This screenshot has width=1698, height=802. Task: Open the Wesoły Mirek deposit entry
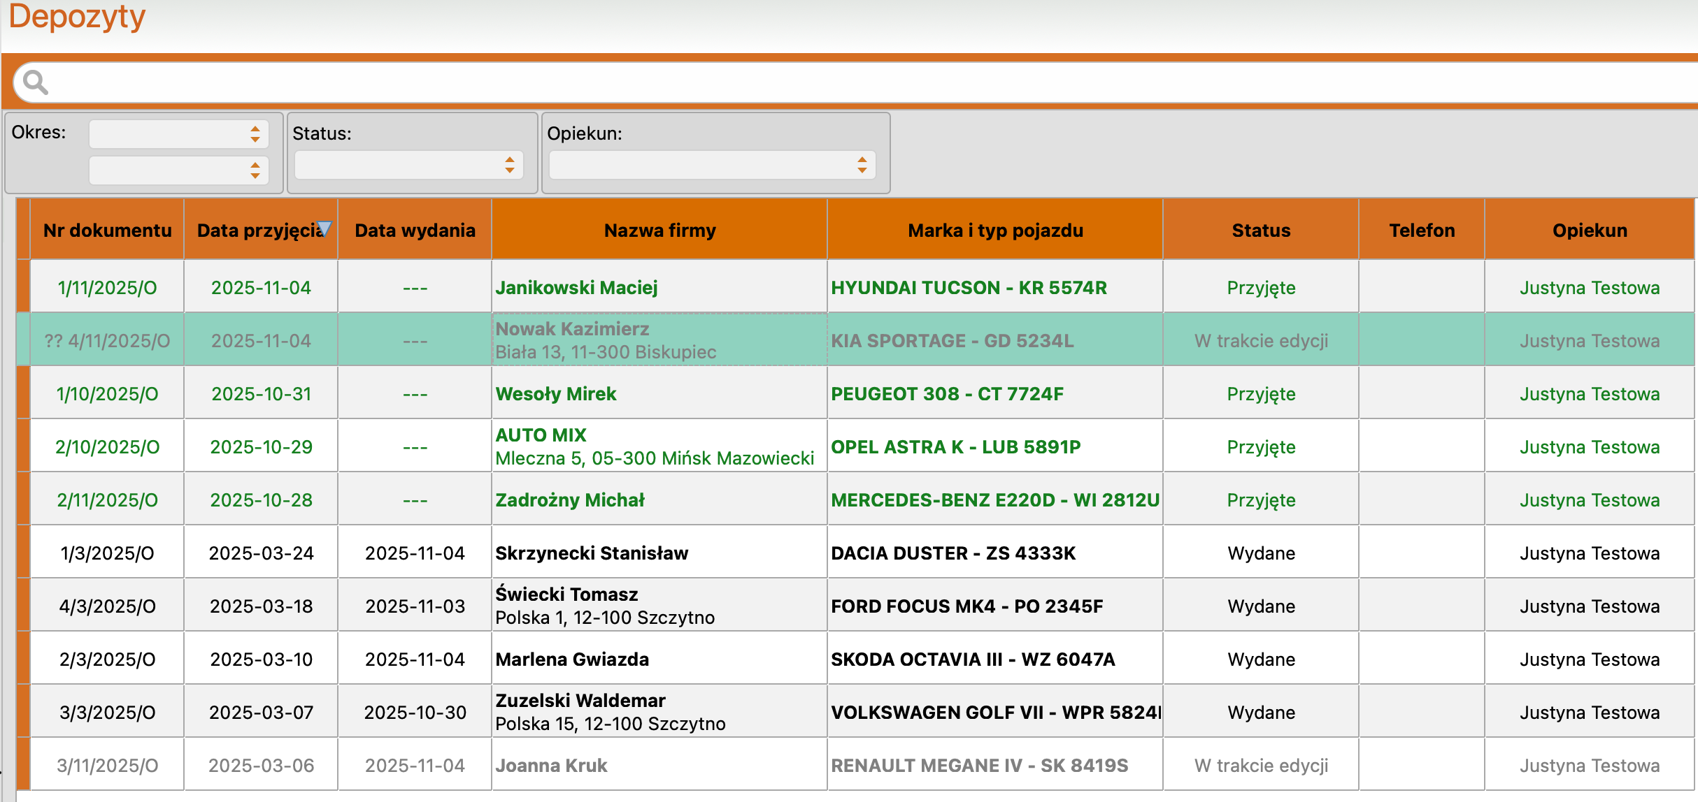[556, 394]
